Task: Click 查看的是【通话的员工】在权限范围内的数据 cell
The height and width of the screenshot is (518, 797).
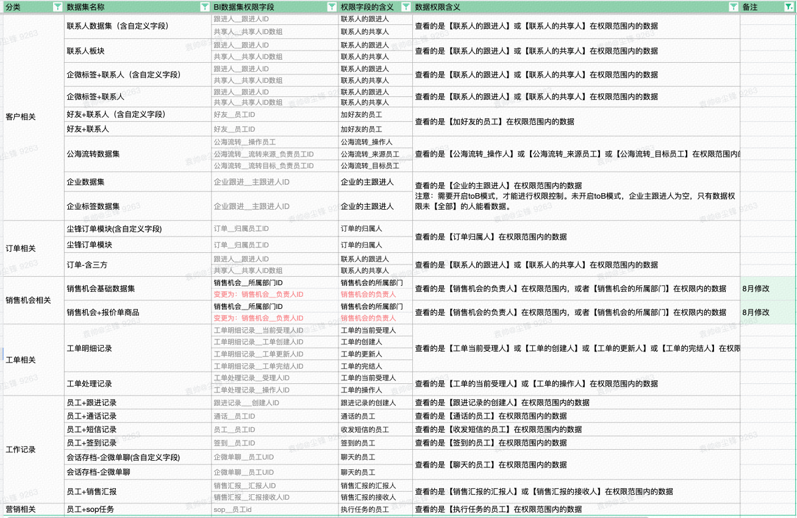Action: click(576, 416)
